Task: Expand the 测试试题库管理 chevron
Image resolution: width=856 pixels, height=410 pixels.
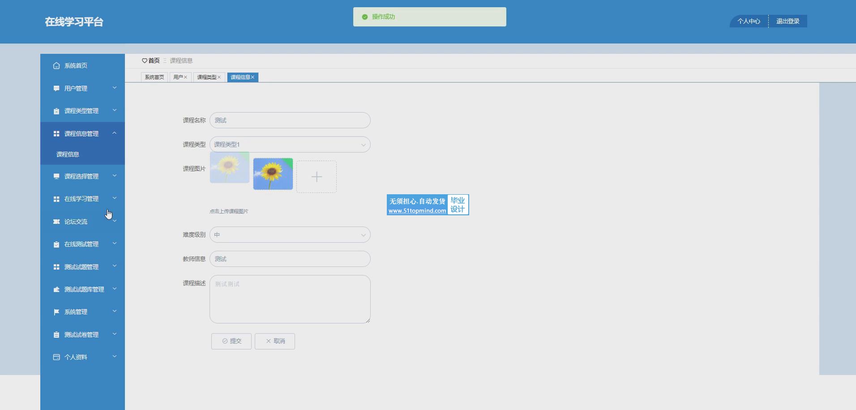Action: 115,289
